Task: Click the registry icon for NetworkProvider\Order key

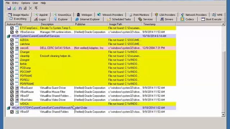Action: coord(9,108)
